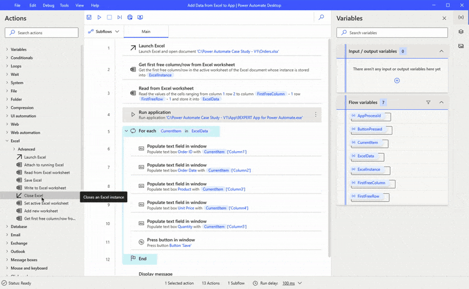
Task: Select the AppProcessId flow variable
Action: (369, 116)
